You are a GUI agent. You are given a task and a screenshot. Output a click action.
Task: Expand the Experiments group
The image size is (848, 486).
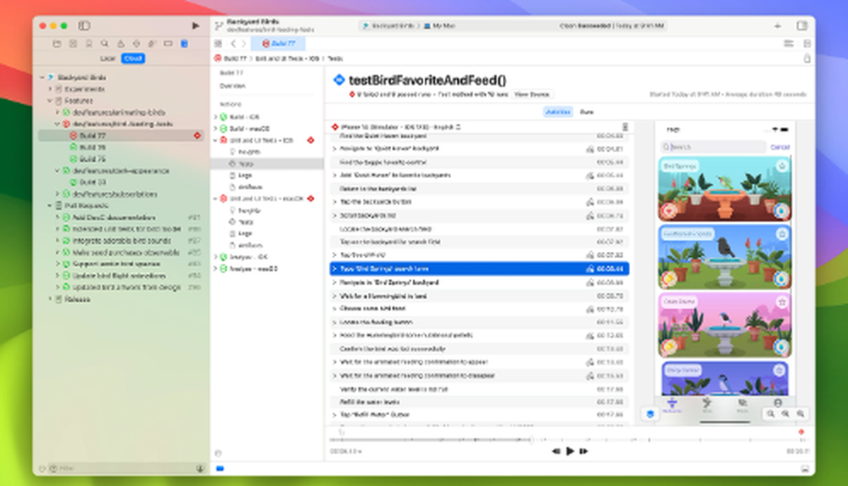50,89
